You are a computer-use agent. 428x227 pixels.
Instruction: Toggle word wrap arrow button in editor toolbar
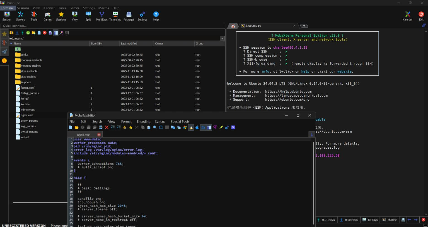pos(203,128)
